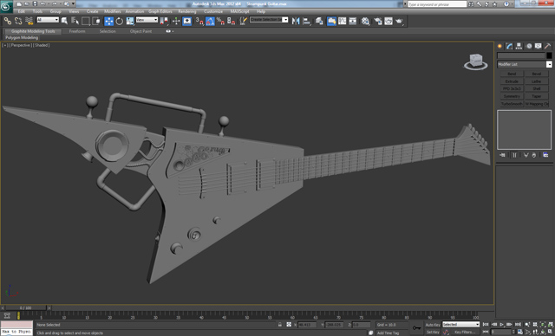Toggle 3D Snaps

[199, 21]
